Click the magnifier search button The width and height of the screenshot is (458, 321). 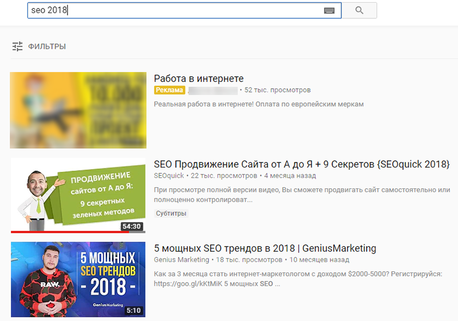360,10
